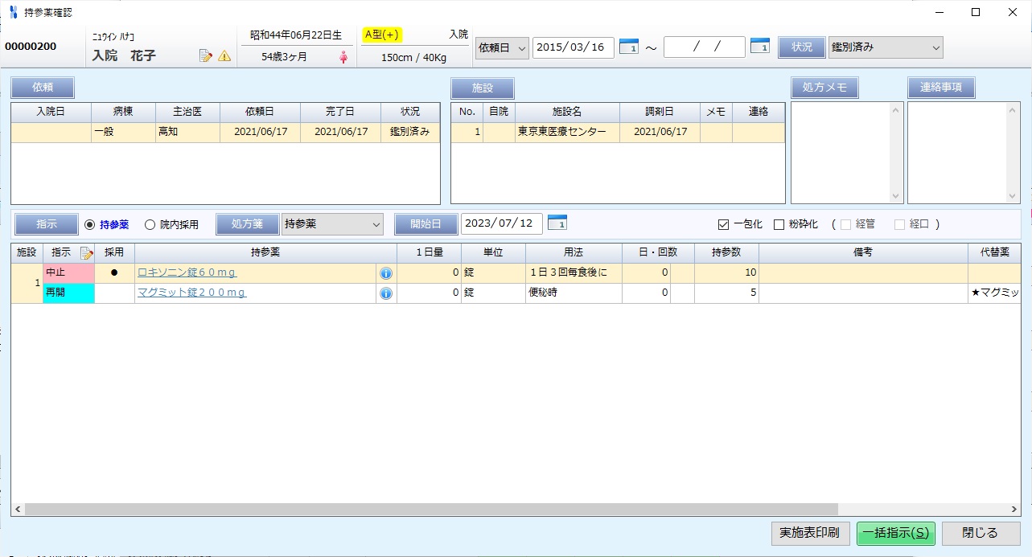The height and width of the screenshot is (557, 1032).
Task: Select the 院内採用 radio button
Action: (150, 224)
